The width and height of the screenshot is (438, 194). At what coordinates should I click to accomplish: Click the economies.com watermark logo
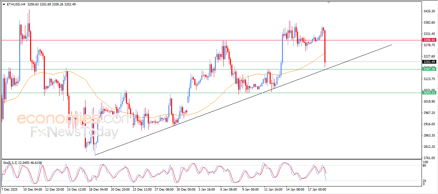point(74,119)
